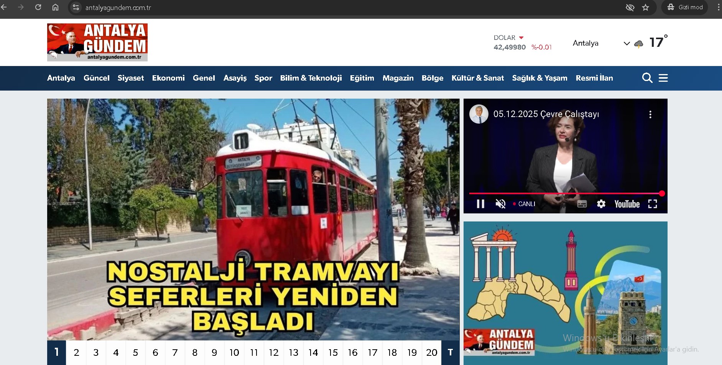Screen dimensions: 722x365
Task: Click the weather cloud icon next to temperature
Action: (638, 43)
